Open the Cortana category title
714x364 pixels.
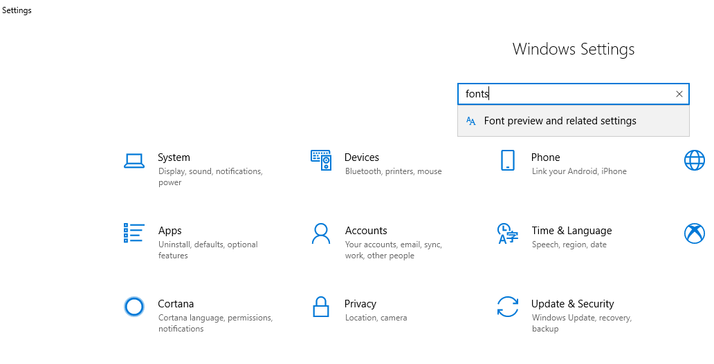(176, 303)
